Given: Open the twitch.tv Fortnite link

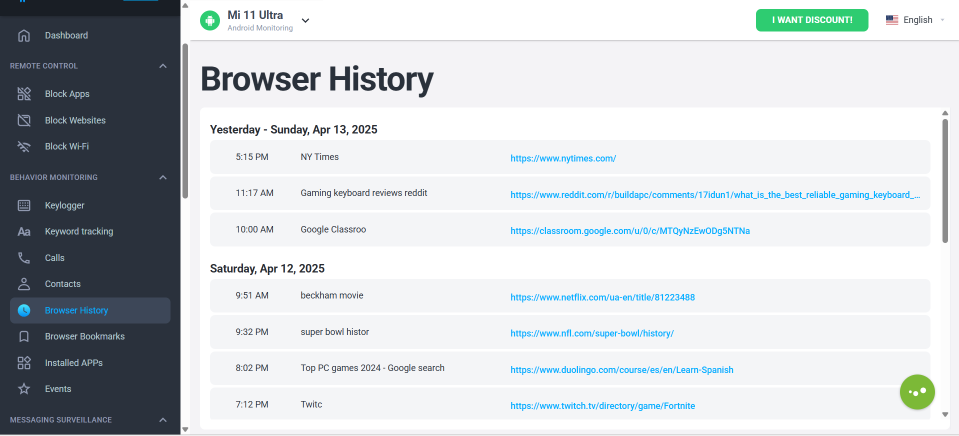Looking at the screenshot, I should click(x=602, y=406).
